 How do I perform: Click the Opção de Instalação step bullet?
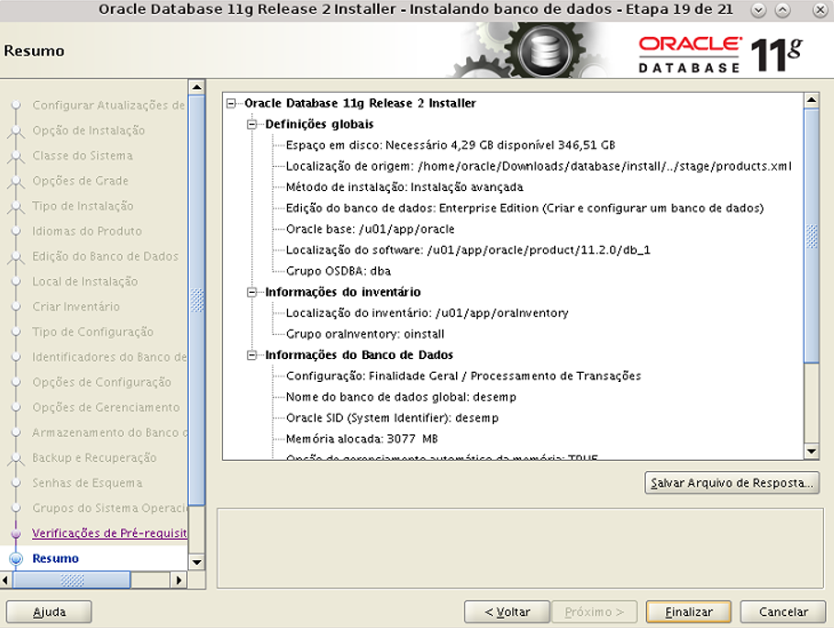(16, 130)
